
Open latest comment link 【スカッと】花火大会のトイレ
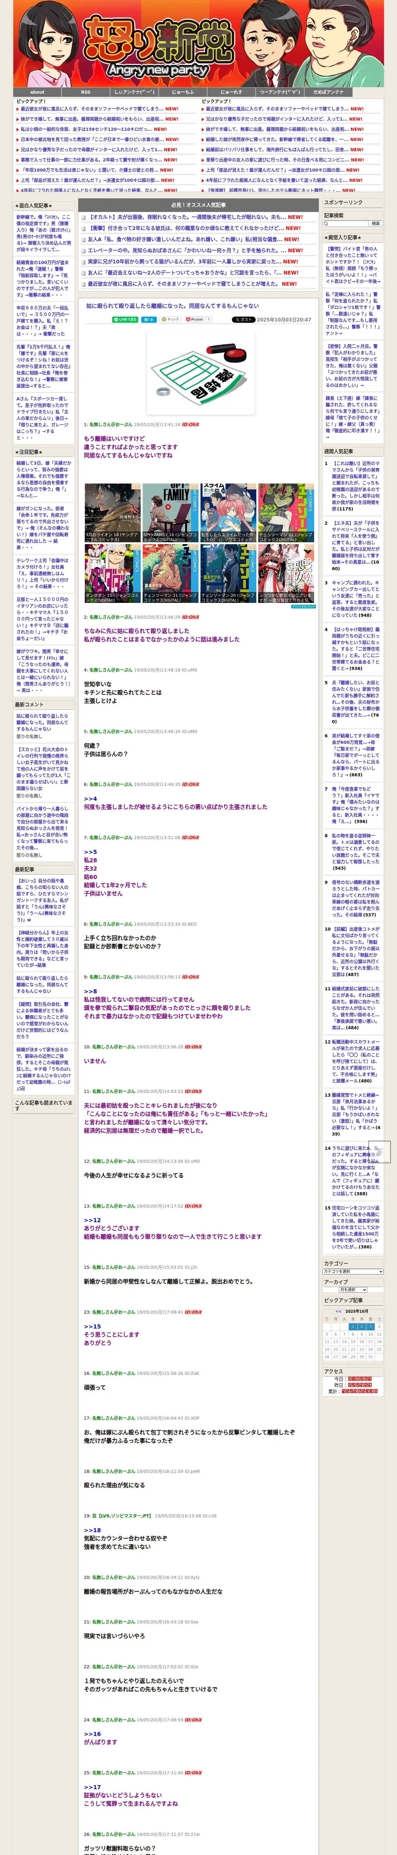[43, 770]
